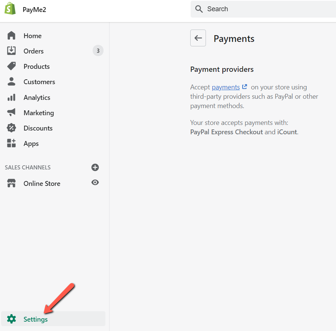The image size is (336, 331).
Task: Click the Marketing megaphone icon
Action: tap(12, 113)
